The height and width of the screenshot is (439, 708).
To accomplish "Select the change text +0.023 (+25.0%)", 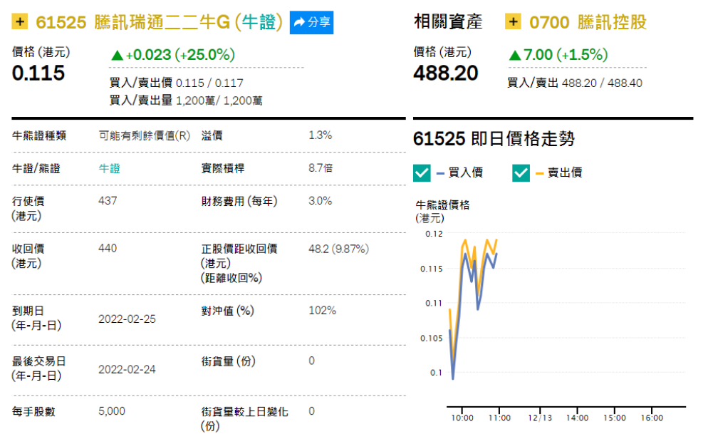I will click(180, 55).
